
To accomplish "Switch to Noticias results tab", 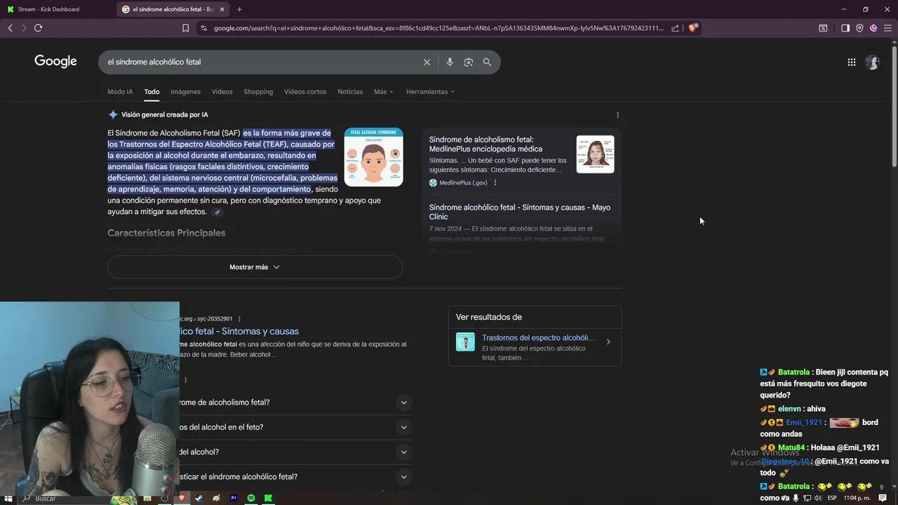I will tap(350, 92).
